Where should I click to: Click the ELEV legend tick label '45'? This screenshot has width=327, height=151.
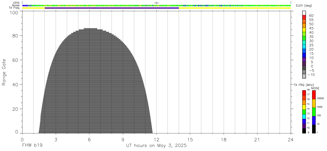(311, 28)
